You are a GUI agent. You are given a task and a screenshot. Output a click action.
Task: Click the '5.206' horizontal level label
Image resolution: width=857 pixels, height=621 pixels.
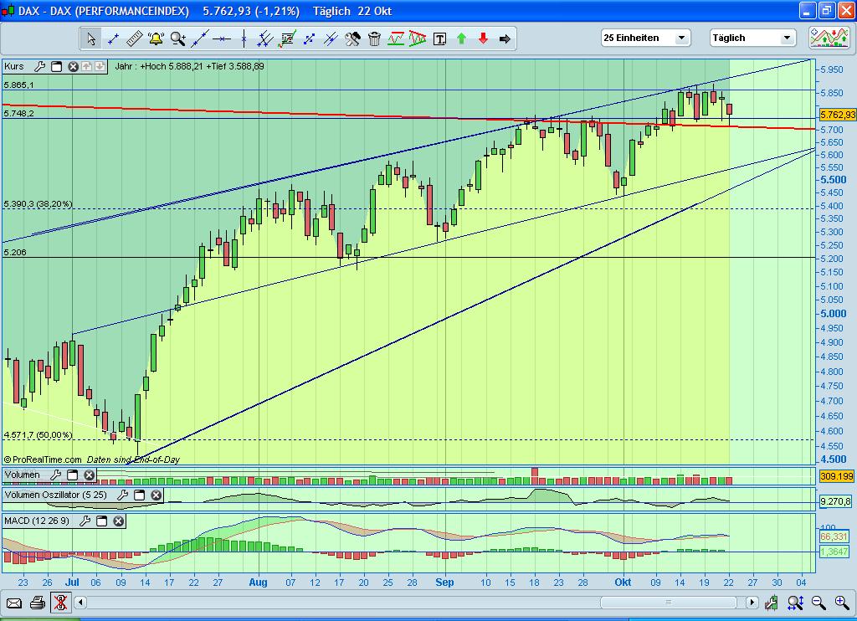click(15, 253)
